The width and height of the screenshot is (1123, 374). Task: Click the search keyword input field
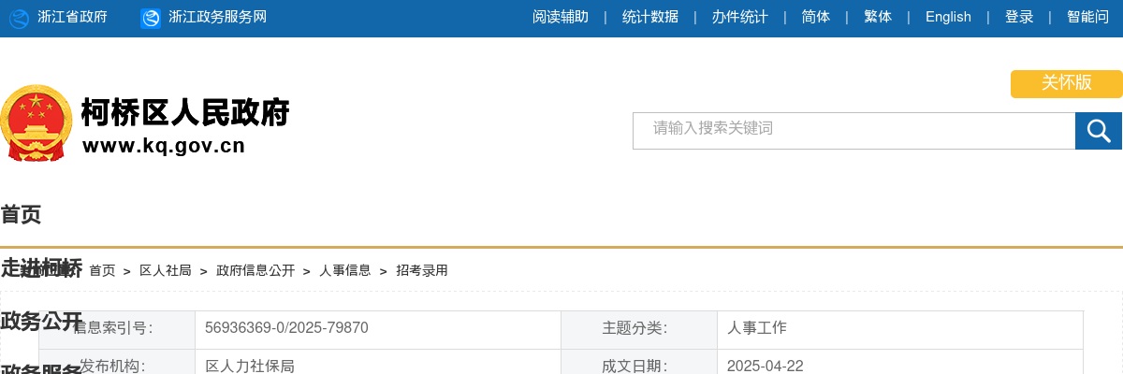[x=854, y=131]
